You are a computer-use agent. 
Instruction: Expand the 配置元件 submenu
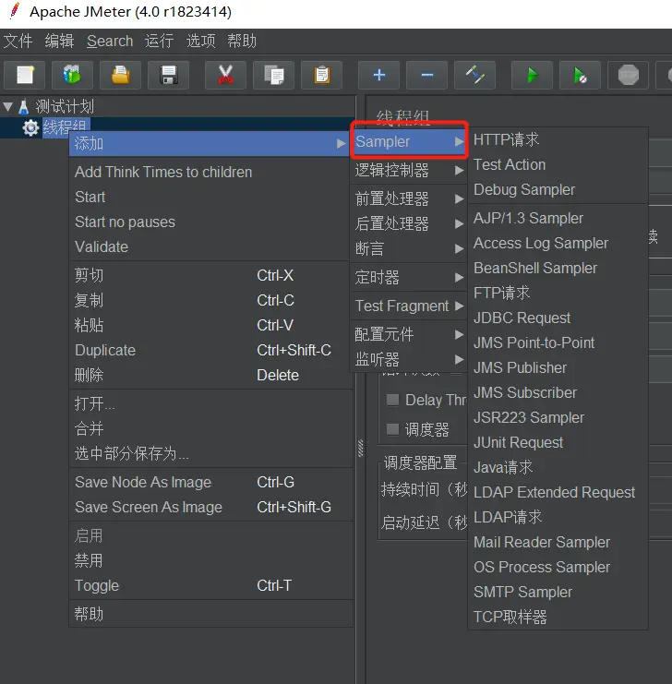coord(409,334)
